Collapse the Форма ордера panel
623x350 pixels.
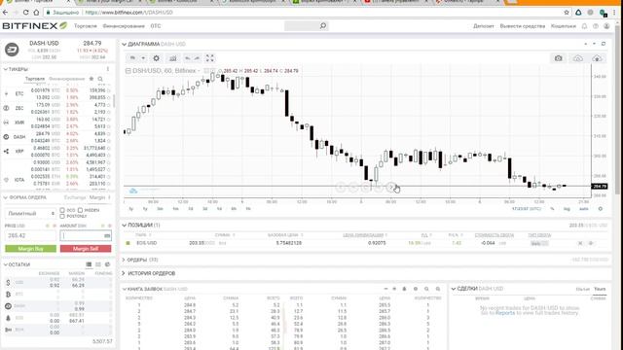tap(5, 197)
